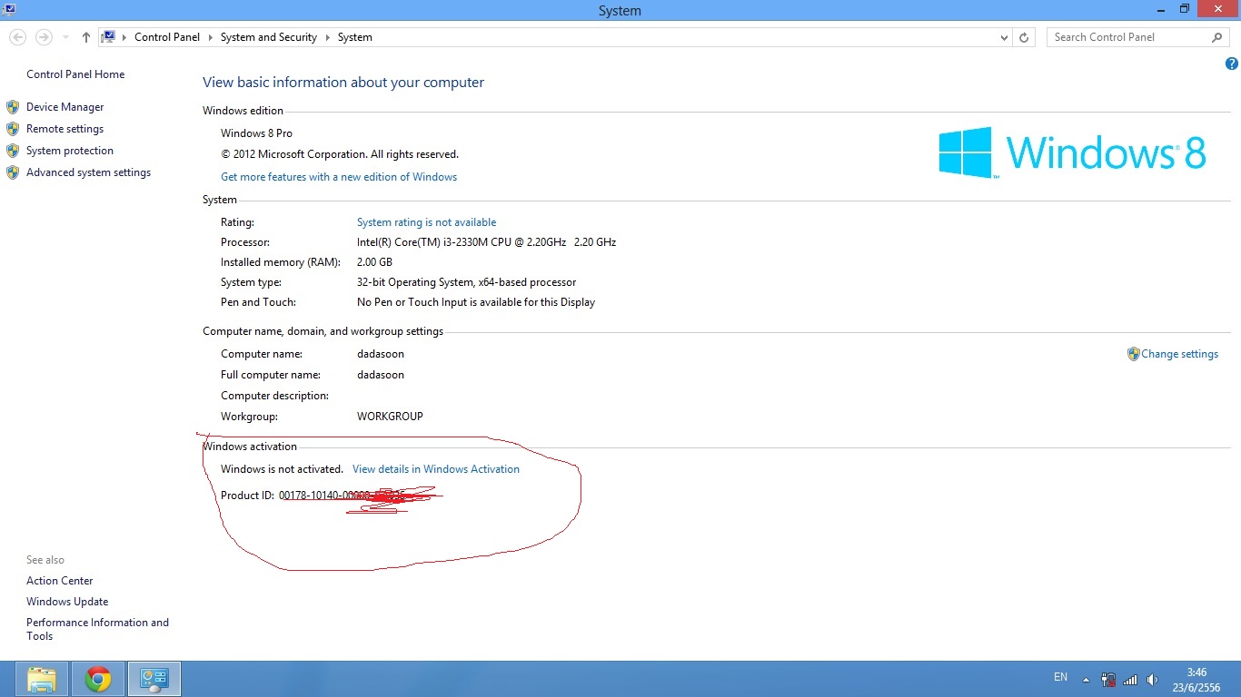1241x697 pixels.
Task: Go back using the Back arrow
Action: tap(18, 37)
